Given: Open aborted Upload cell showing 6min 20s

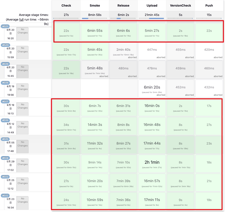Looking at the screenshot, I should point(152,89).
